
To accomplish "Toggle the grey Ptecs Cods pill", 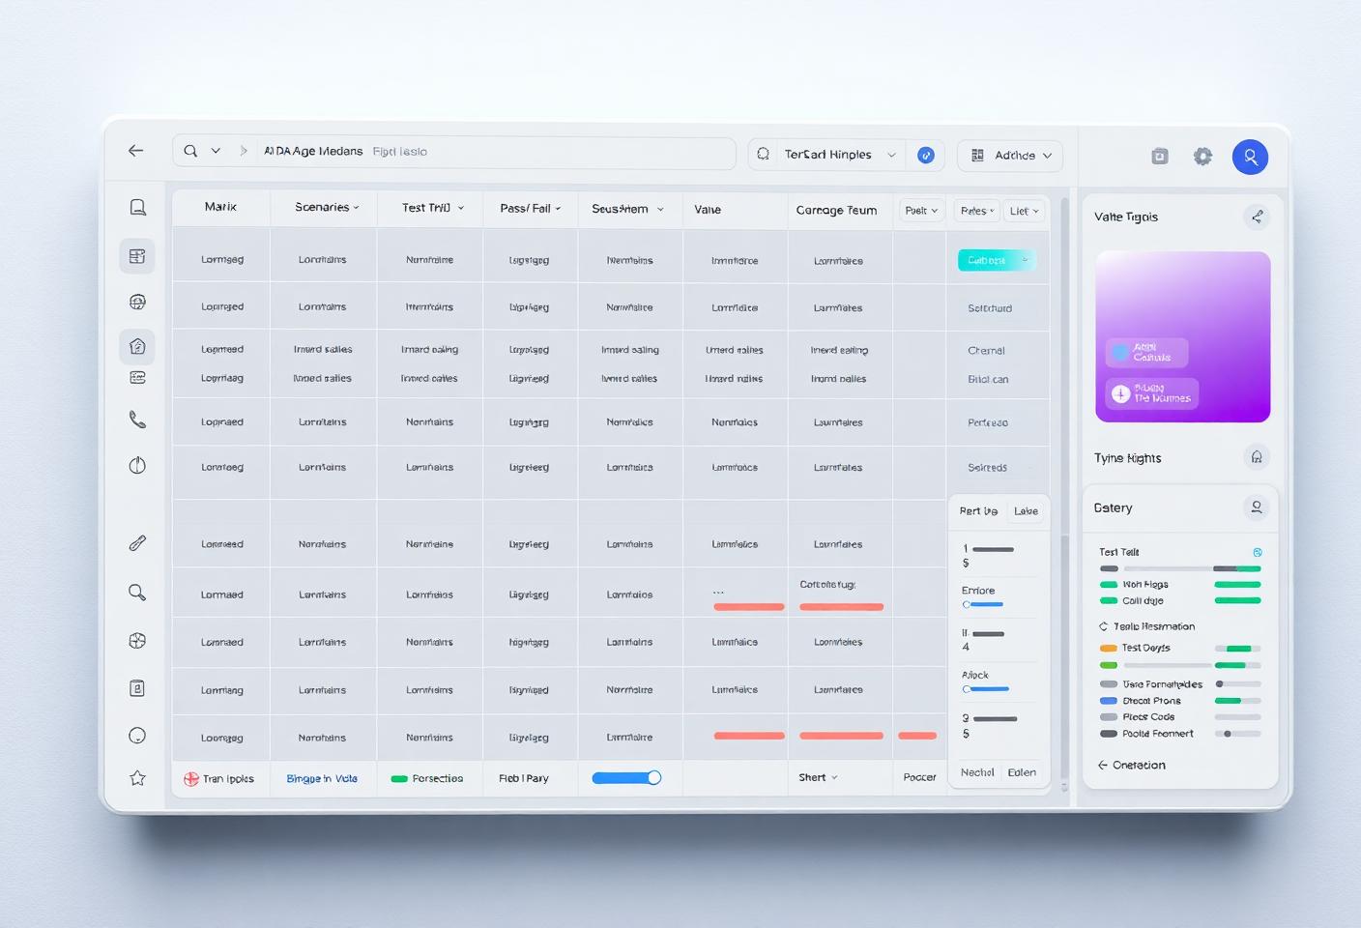I will (1109, 717).
